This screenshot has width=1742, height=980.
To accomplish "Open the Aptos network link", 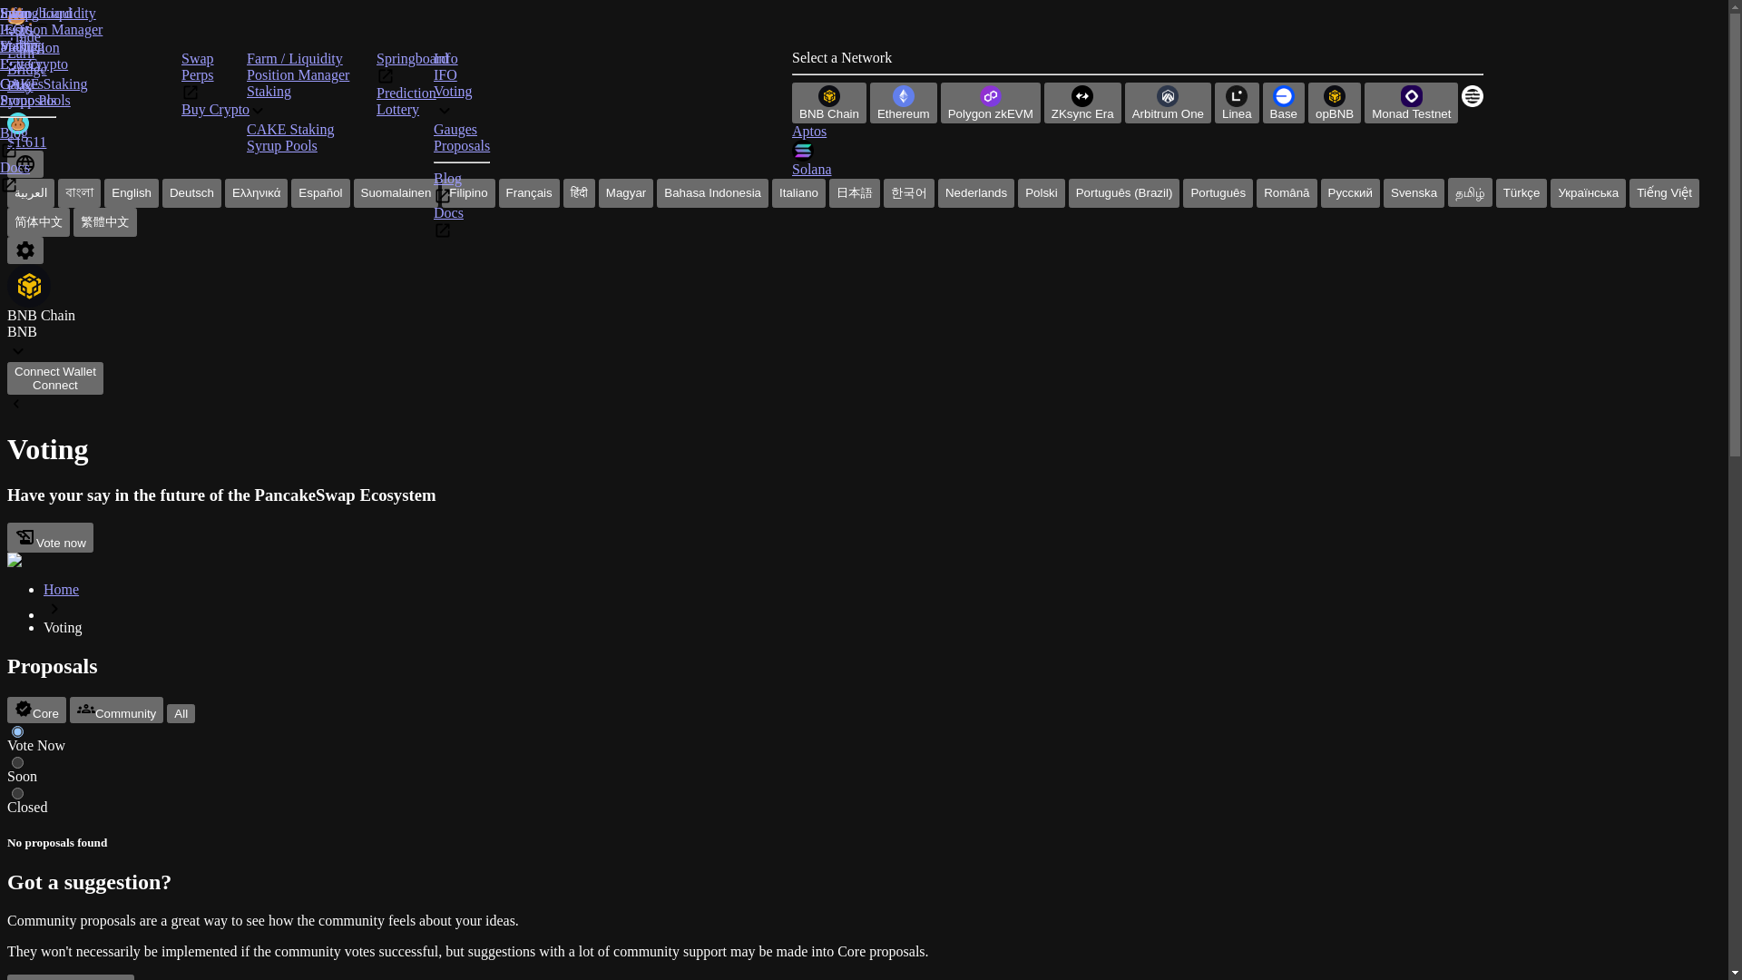I will pos(809,132).
